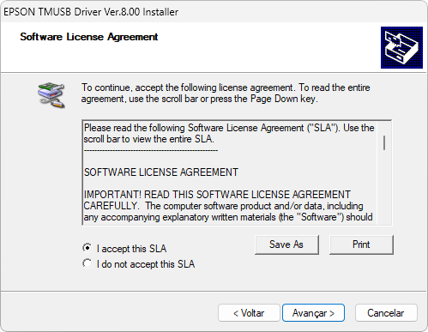Abort installation with Cancelar
Screen dimensions: 428x332
tap(386, 313)
